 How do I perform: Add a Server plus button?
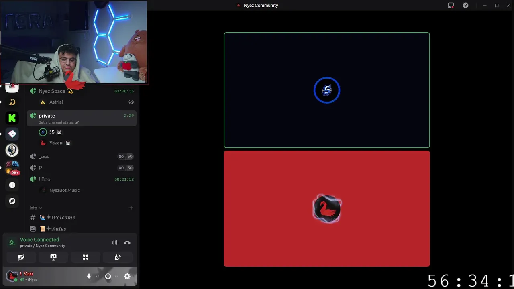12,185
